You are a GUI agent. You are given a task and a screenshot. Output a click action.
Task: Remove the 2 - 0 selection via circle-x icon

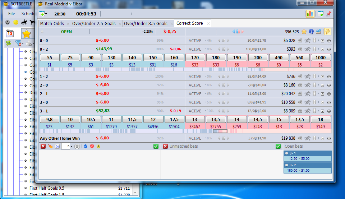click(329, 85)
